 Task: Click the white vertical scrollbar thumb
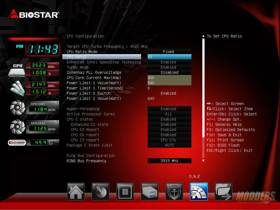[203, 87]
